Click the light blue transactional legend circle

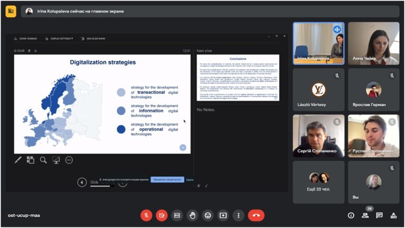tap(121, 92)
